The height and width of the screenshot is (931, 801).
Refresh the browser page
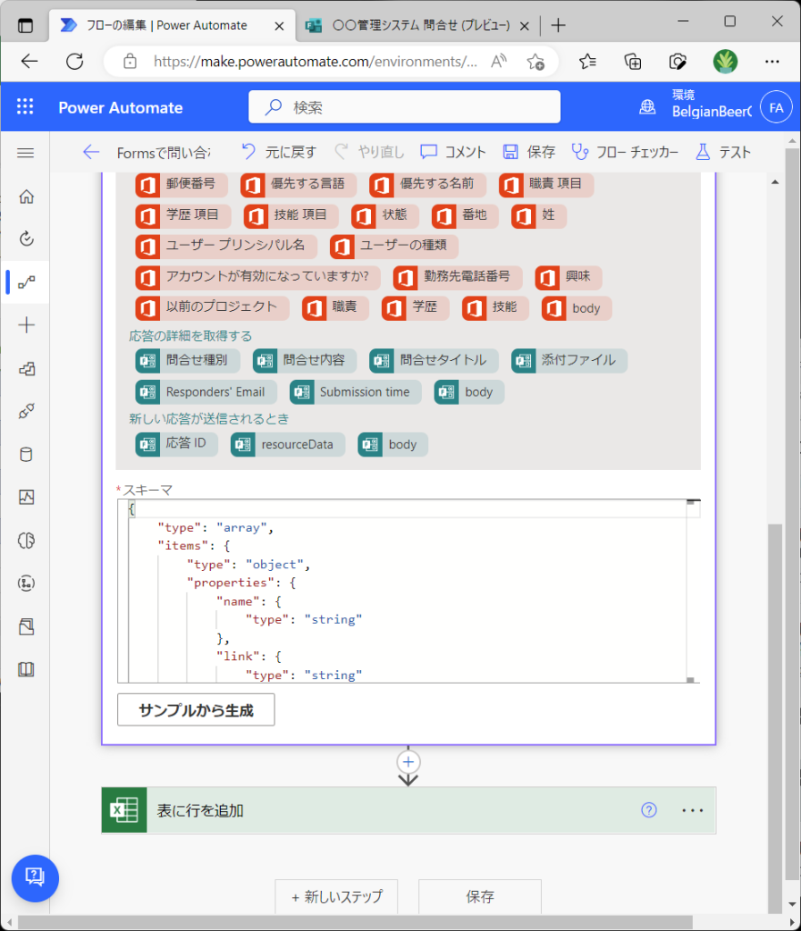tap(75, 61)
